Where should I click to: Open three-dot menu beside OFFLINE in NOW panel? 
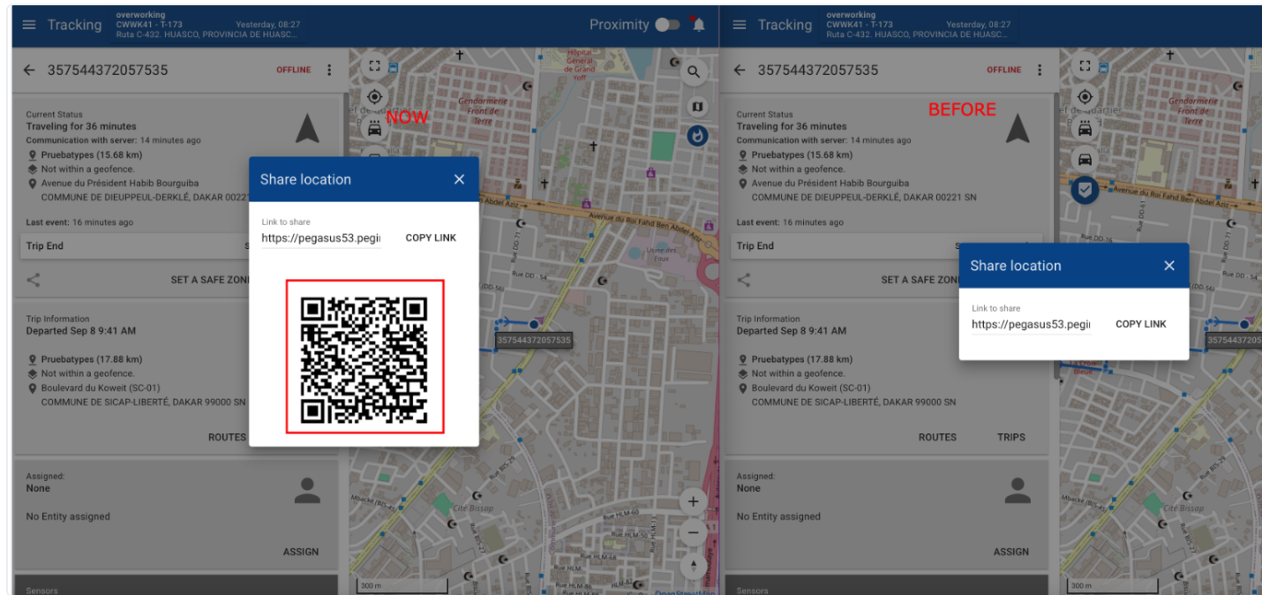[330, 70]
